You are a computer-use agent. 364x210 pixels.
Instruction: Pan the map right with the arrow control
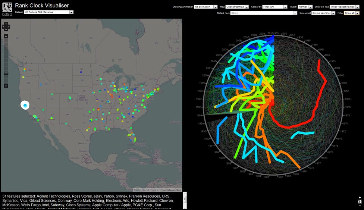point(9,27)
